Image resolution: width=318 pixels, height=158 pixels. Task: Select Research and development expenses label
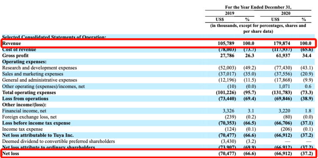pos(40,68)
